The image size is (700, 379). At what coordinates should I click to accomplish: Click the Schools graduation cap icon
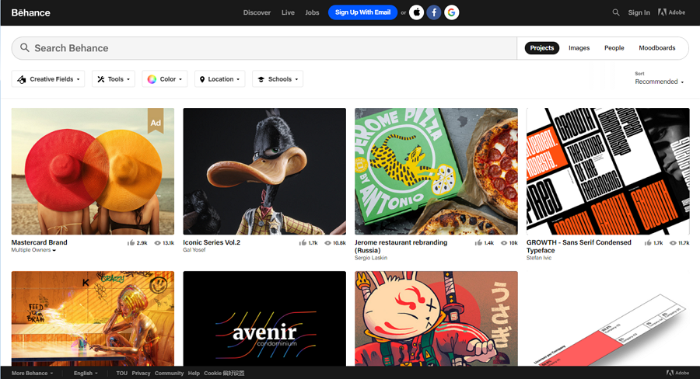pyautogui.click(x=261, y=79)
